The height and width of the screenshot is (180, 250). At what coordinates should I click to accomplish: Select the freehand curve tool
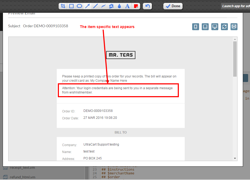(103, 6)
